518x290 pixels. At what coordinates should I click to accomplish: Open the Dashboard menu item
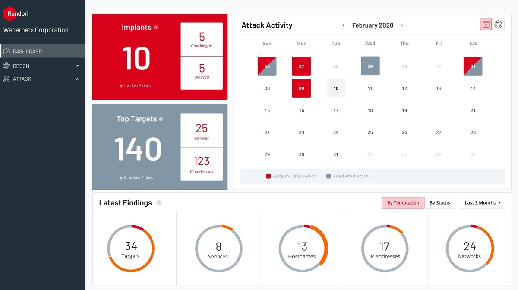click(27, 51)
